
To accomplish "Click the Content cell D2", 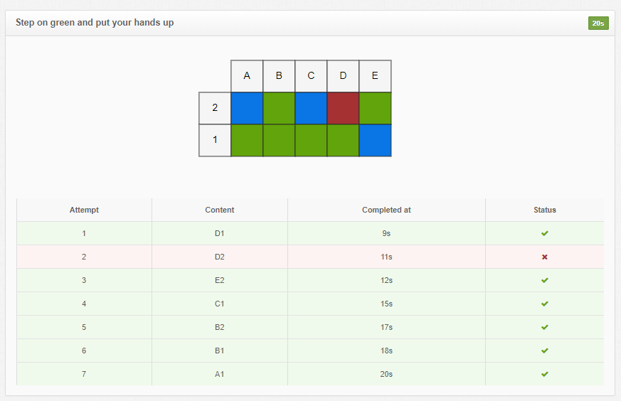I will [x=219, y=257].
